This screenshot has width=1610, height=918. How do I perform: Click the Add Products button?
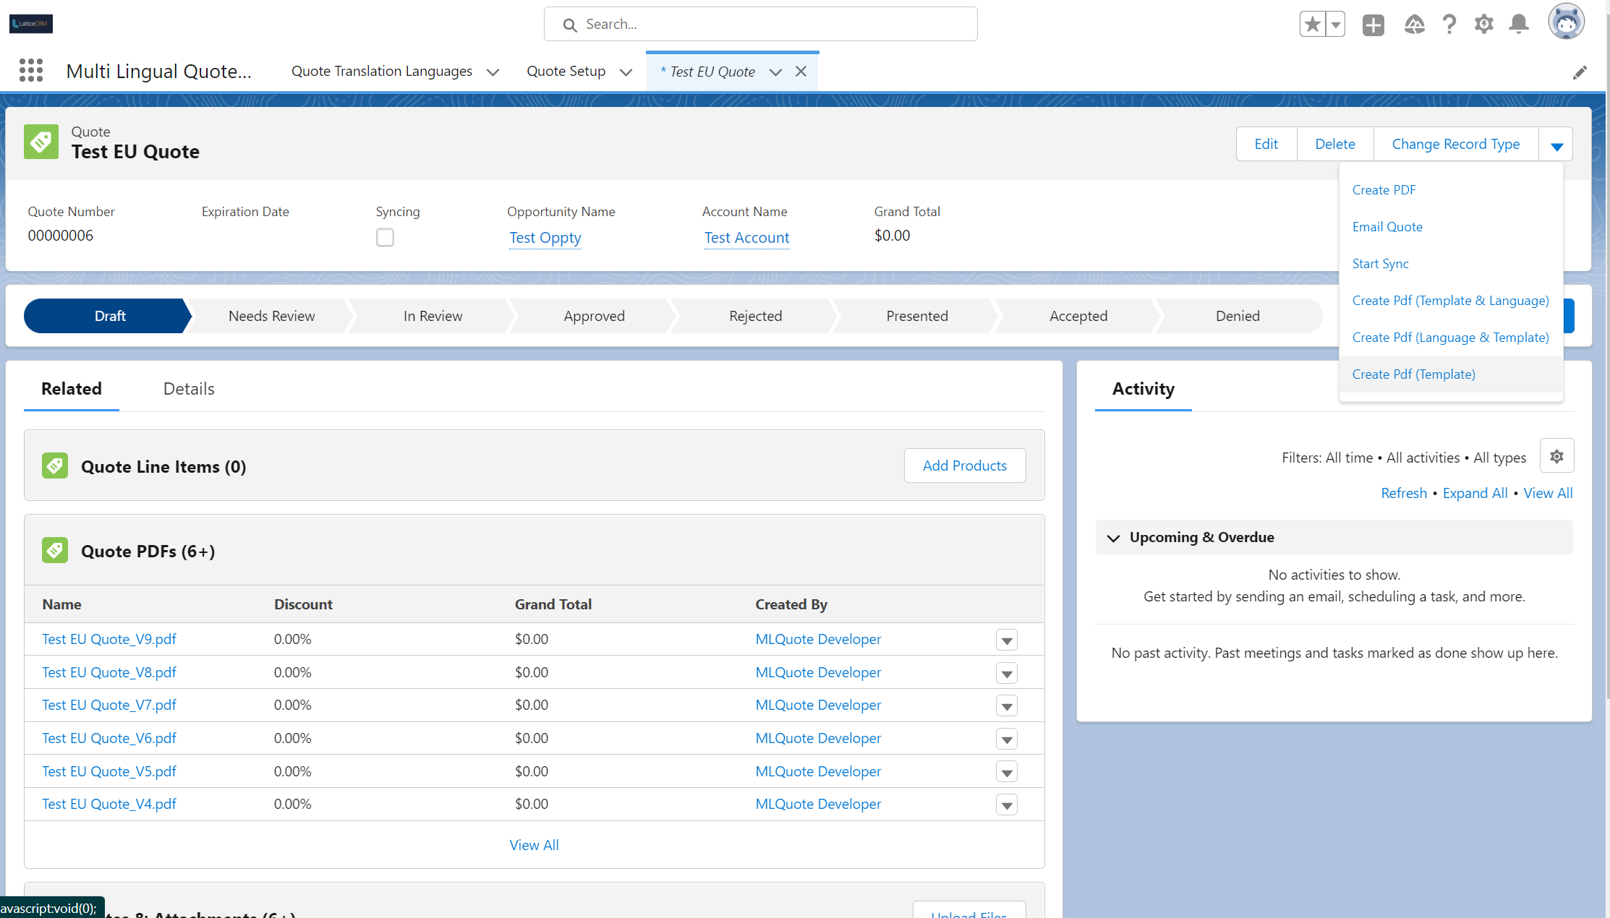pos(964,466)
